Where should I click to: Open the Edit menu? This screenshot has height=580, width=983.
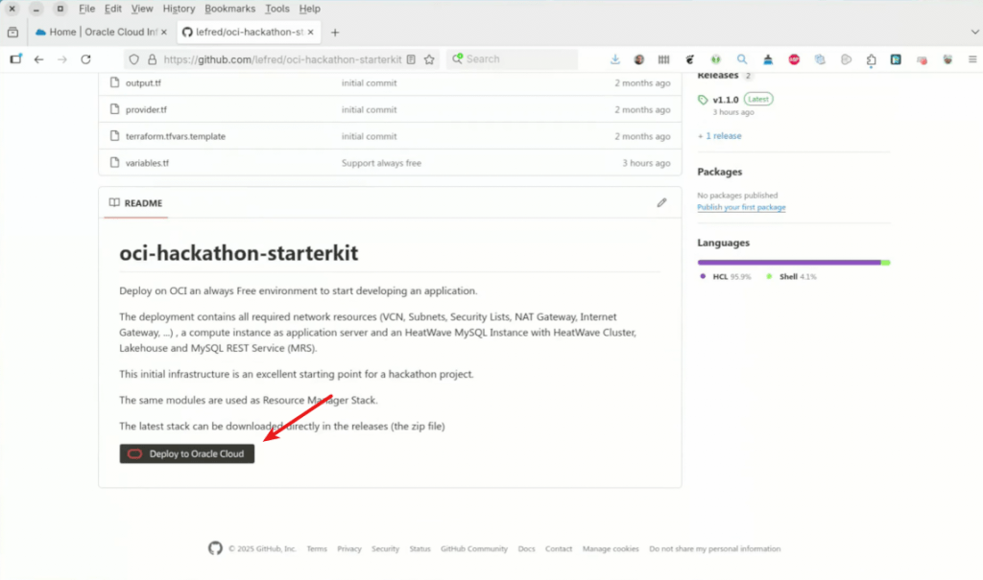tap(113, 9)
